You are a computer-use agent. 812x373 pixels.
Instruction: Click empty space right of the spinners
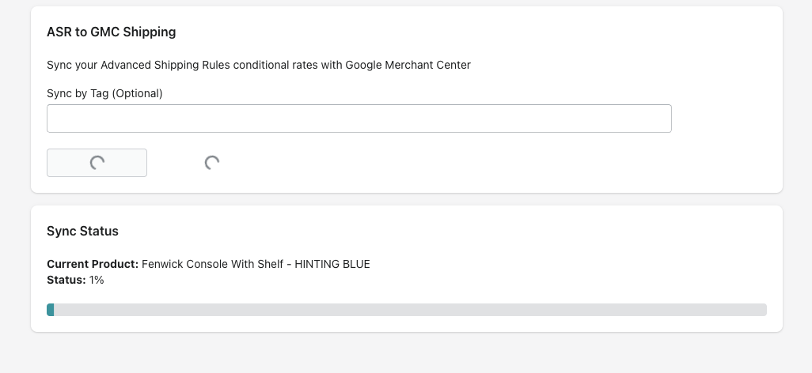475,163
